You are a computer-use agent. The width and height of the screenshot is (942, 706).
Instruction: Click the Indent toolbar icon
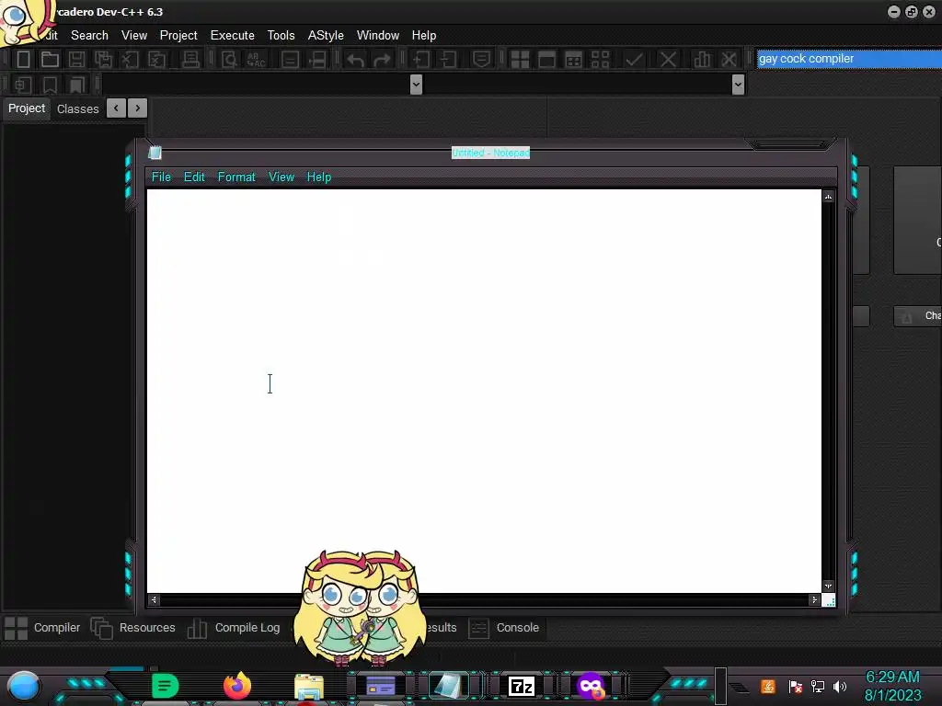(x=421, y=59)
